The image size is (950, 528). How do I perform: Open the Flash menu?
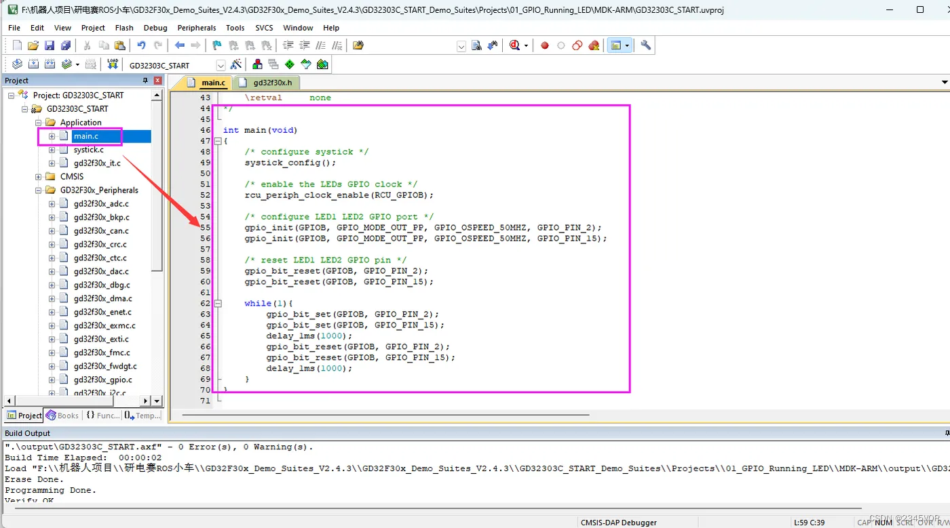[124, 28]
